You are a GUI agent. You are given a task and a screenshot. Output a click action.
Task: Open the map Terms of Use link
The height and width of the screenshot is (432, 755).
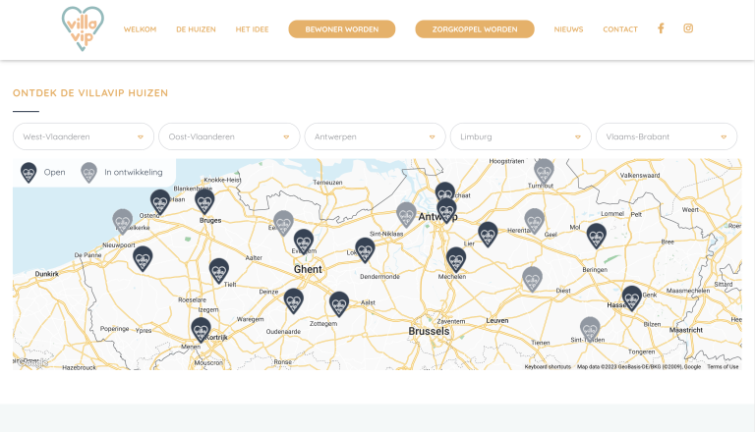click(x=723, y=366)
